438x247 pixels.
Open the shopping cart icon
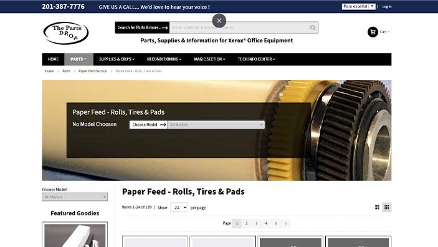(x=373, y=32)
